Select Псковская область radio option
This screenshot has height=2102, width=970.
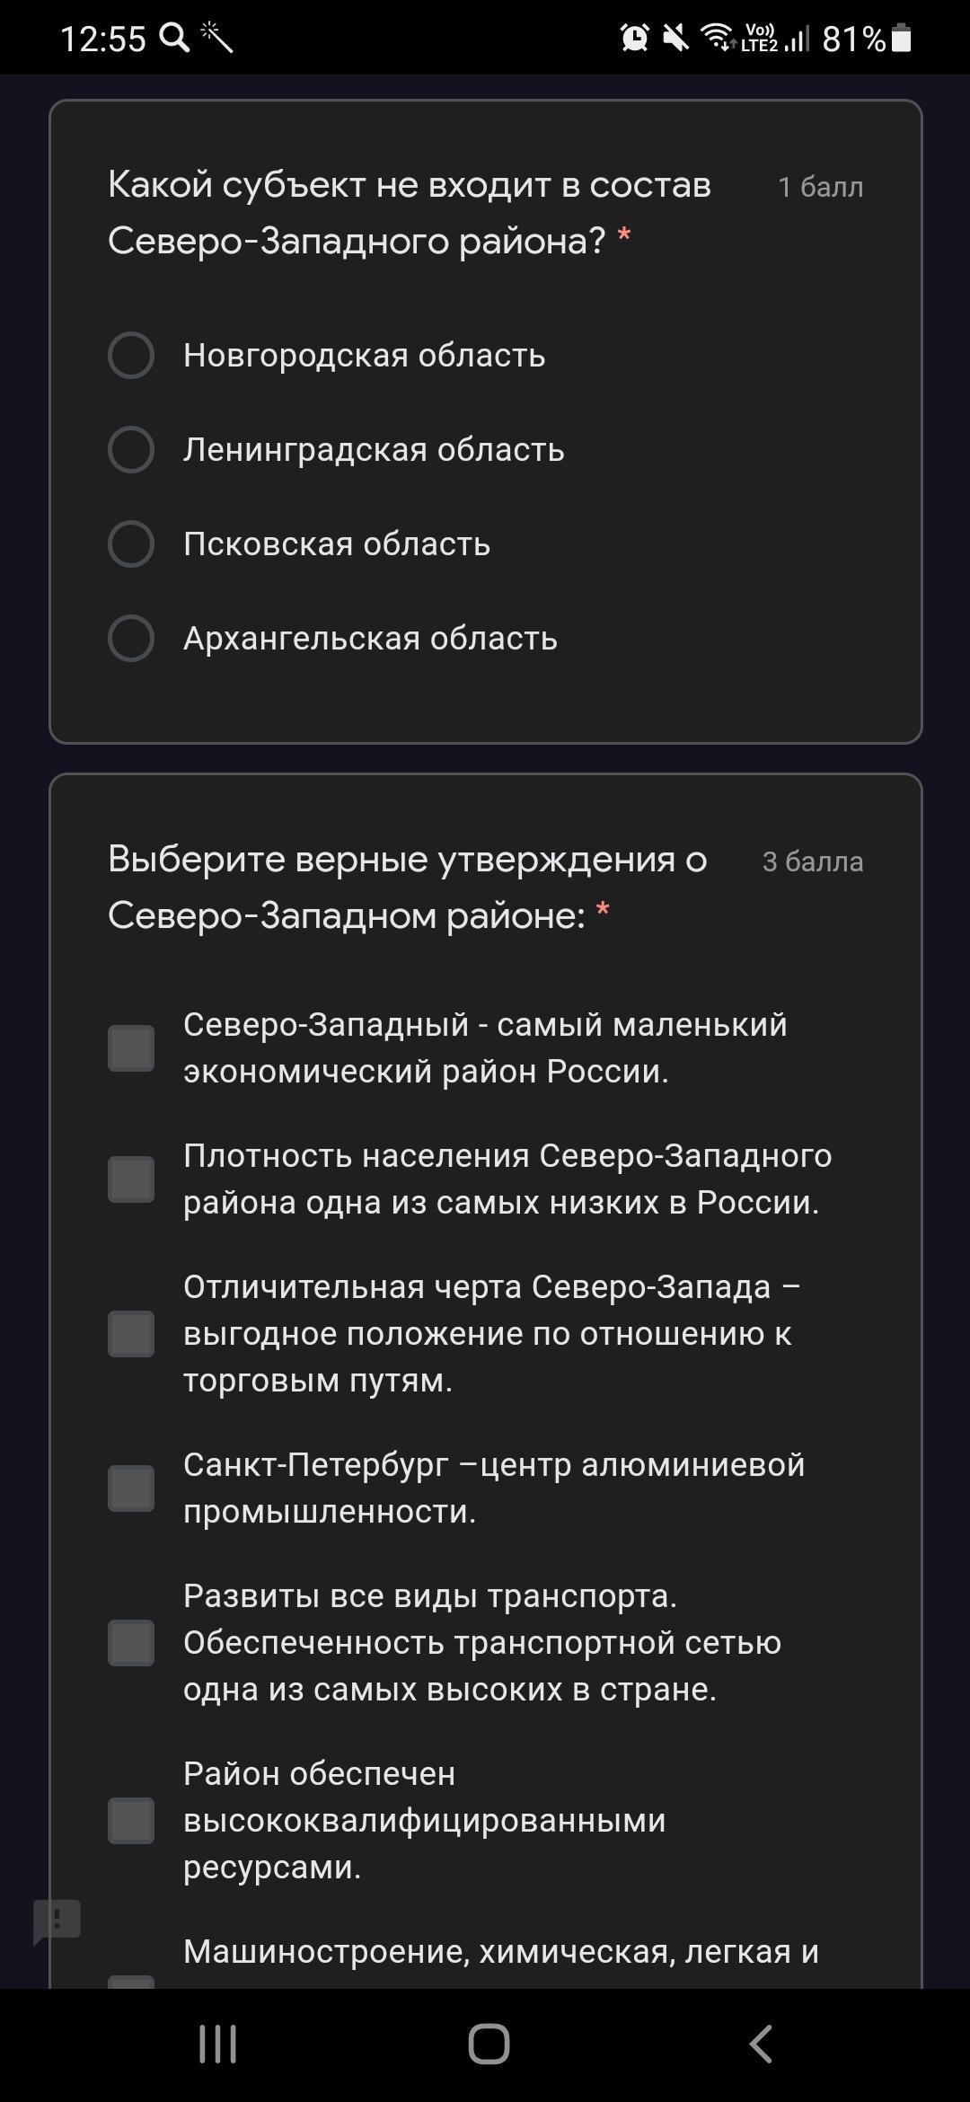[x=131, y=543]
